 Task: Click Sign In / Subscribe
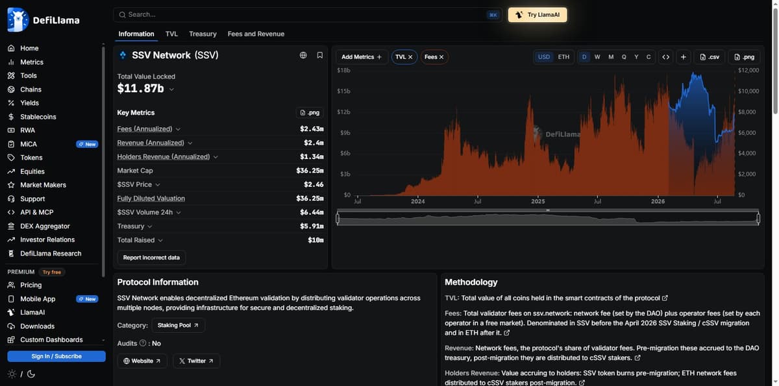click(56, 356)
